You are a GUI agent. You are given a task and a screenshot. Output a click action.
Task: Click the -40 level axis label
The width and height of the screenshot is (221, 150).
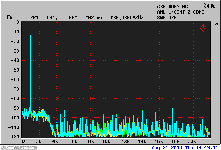click(x=15, y=60)
